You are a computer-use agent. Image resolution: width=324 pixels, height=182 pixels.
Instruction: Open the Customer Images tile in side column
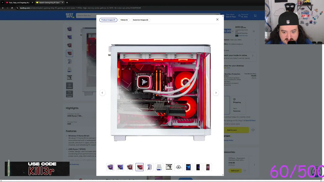pyautogui.click(x=69, y=94)
